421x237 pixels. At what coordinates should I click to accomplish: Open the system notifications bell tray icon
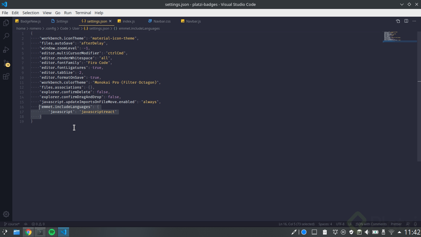coord(335,232)
